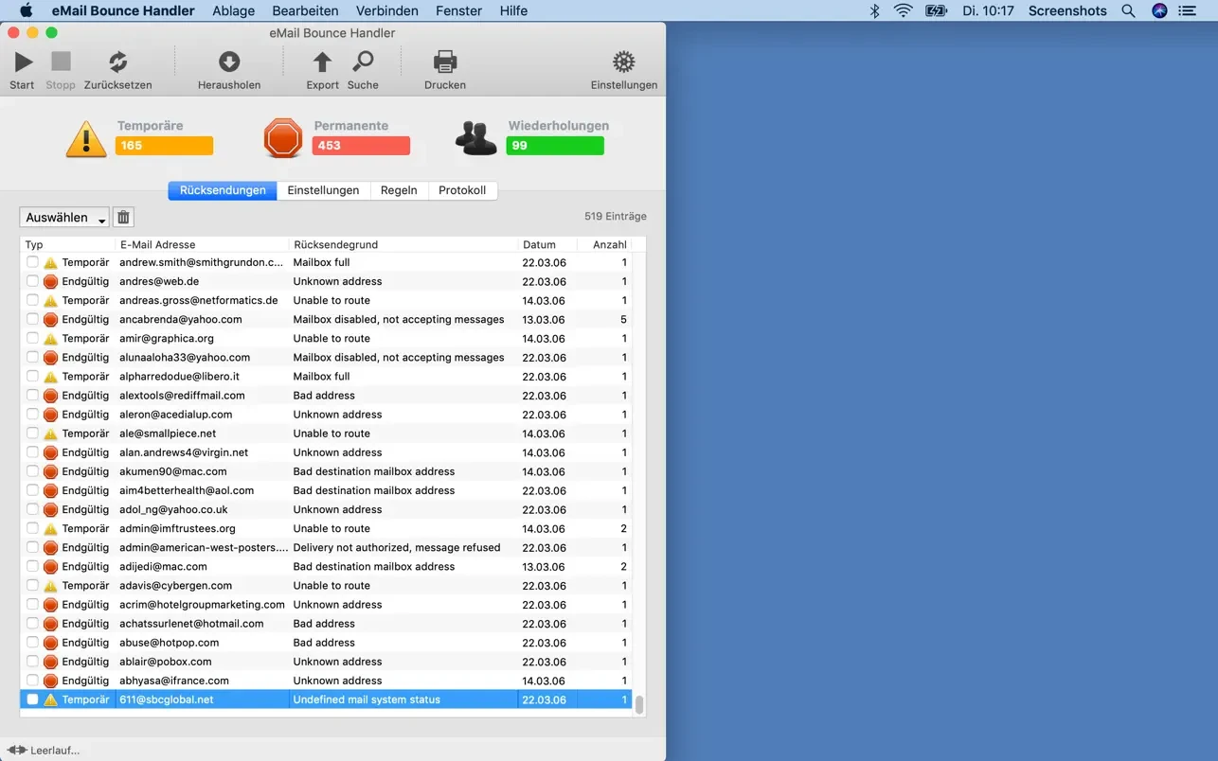Open Spotlight search icon
1218x761 pixels.
point(1128,10)
